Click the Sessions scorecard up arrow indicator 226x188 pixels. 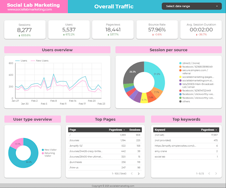[19, 36]
